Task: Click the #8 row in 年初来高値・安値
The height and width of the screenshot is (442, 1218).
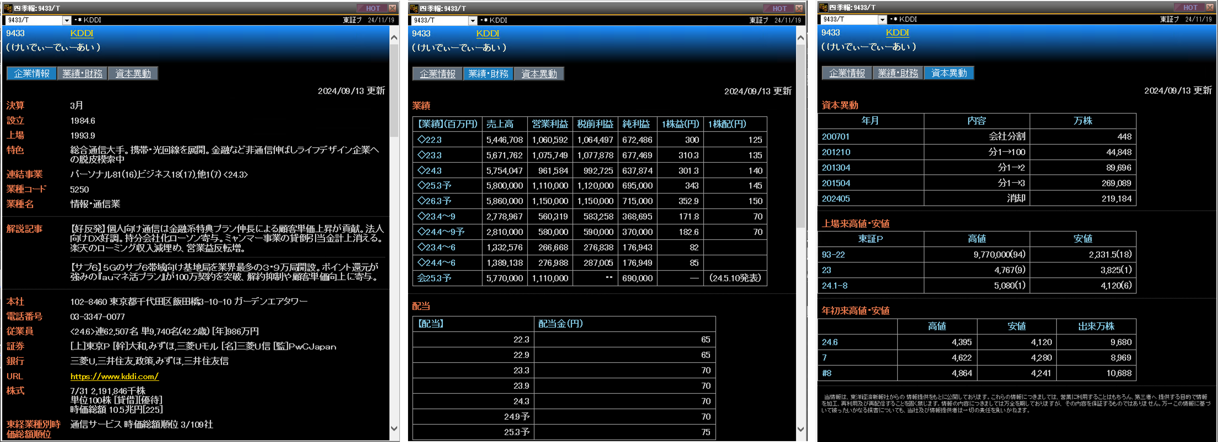Action: pos(977,373)
